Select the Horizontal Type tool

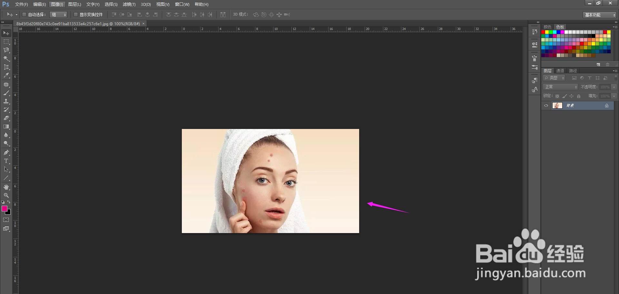6,161
